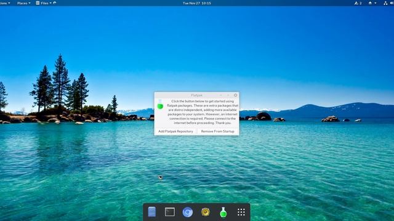Click the dialog text starting "Click the button below"
The width and height of the screenshot is (394, 221).
[x=203, y=112]
